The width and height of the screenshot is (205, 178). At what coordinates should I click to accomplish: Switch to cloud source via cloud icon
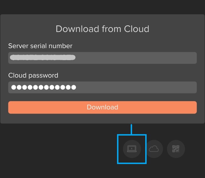[154, 149]
